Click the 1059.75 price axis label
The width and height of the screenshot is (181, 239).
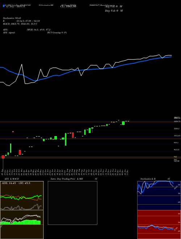[x=177, y=121]
